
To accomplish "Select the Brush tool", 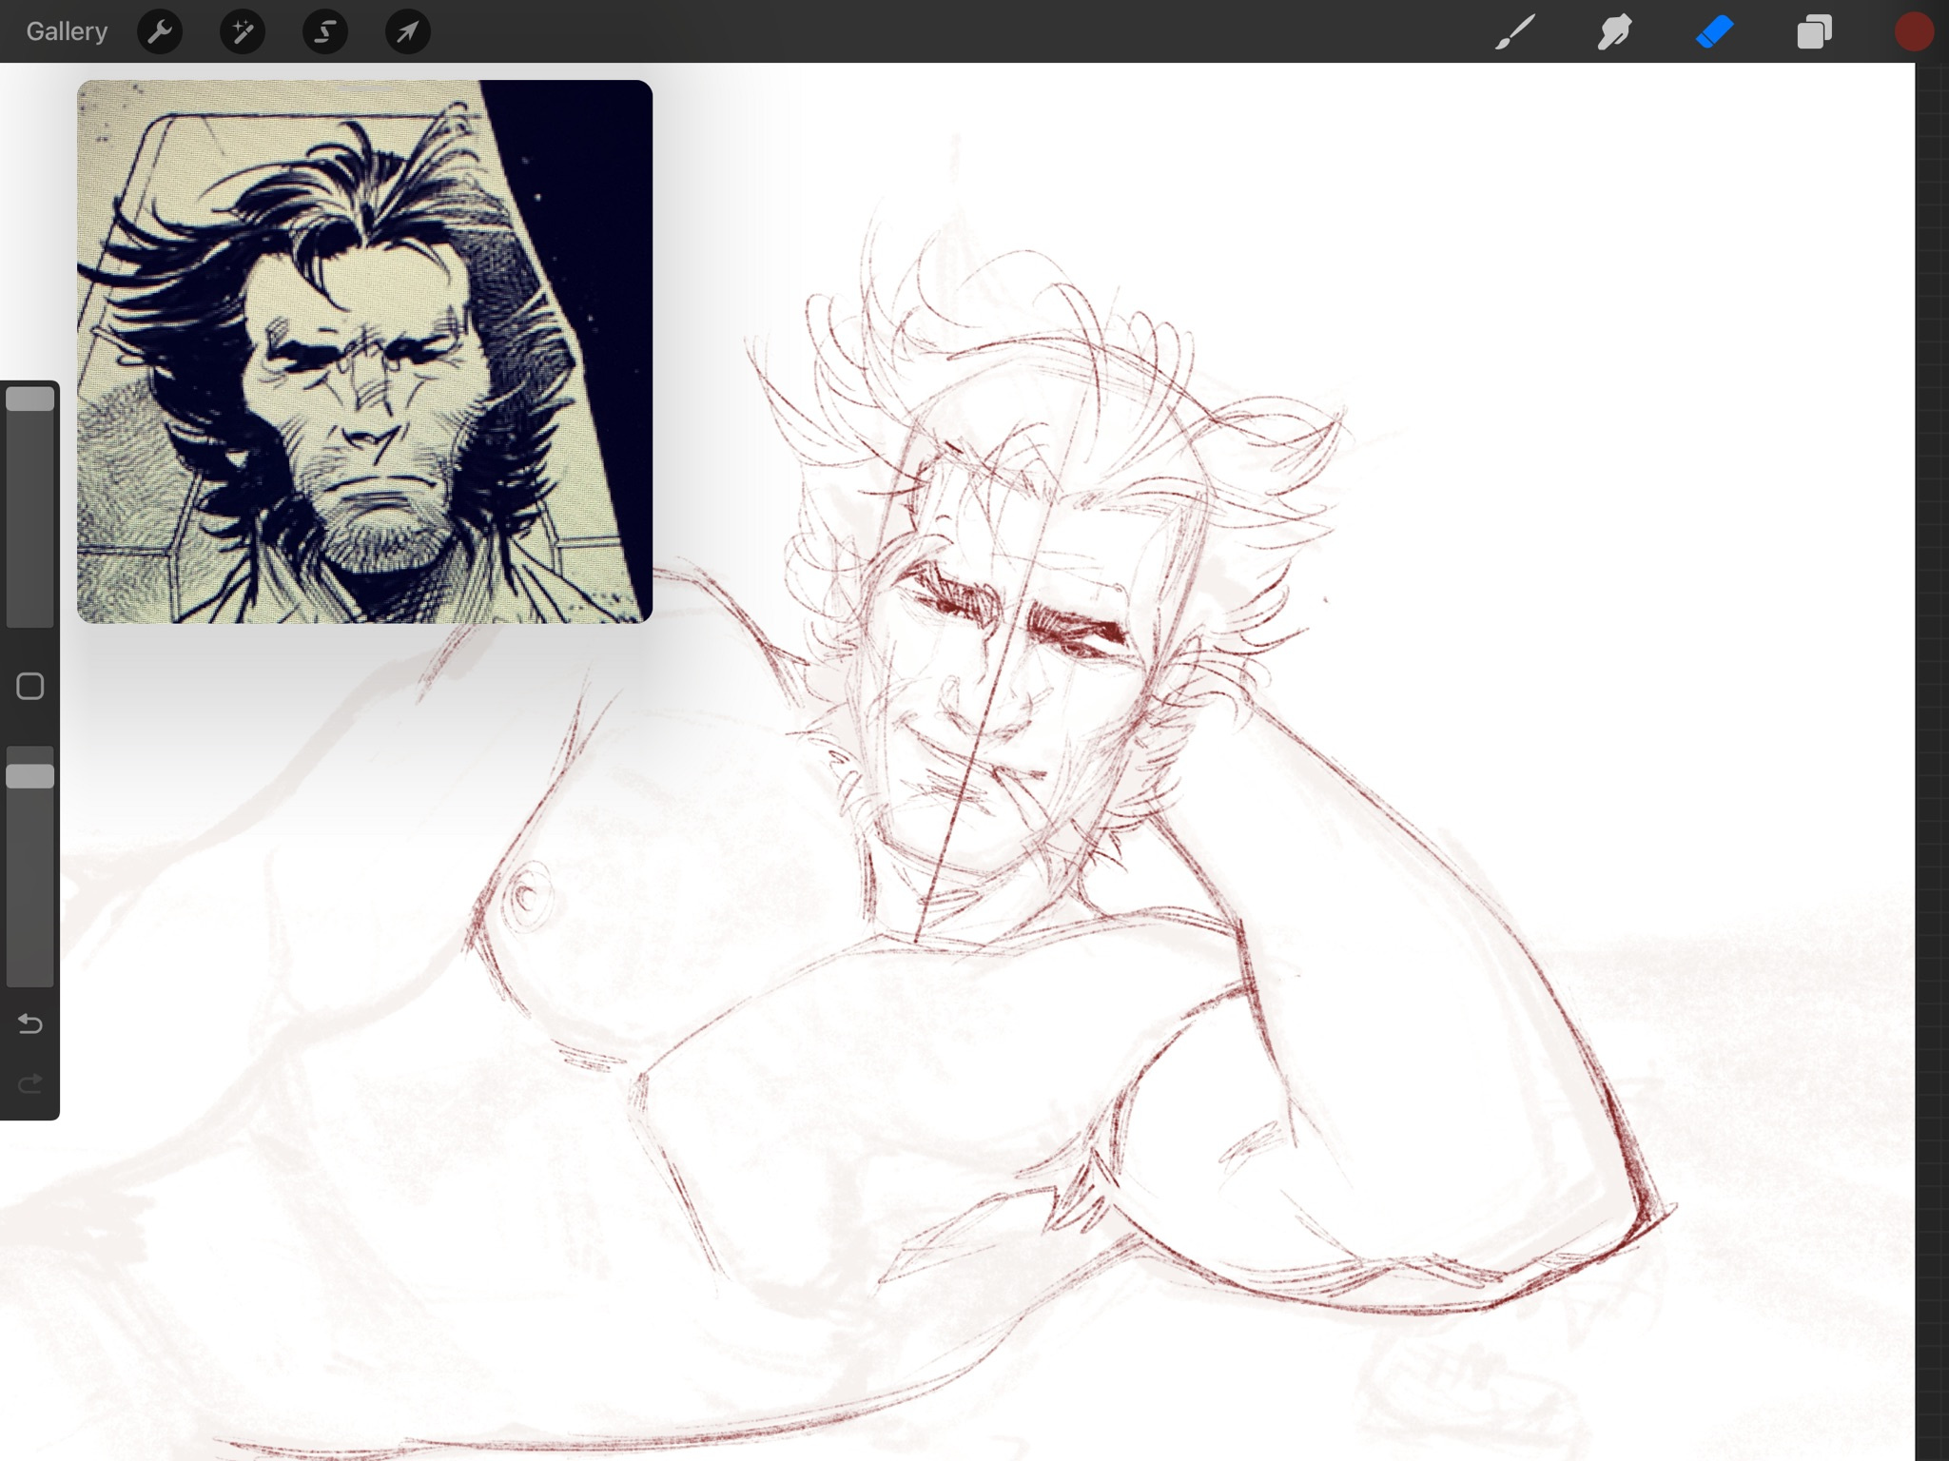I will click(x=1515, y=31).
